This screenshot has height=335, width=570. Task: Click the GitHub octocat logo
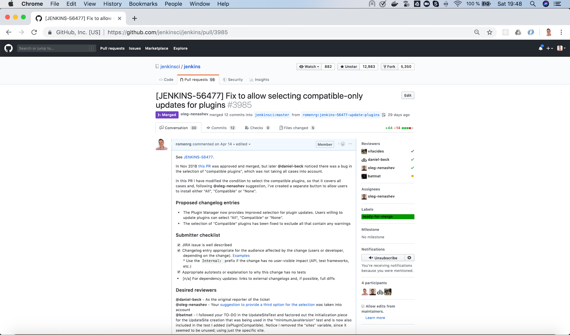coord(9,48)
